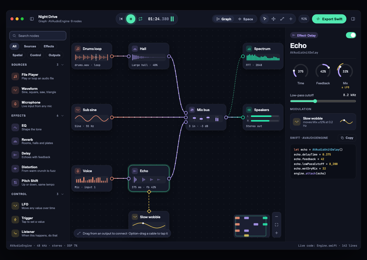This screenshot has height=260, width=367.
Task: Click the Speakers node icon
Action: pyautogui.click(x=249, y=110)
